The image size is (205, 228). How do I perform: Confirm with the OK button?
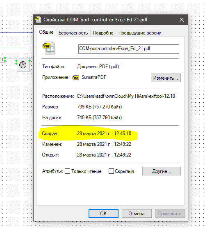click(103, 214)
